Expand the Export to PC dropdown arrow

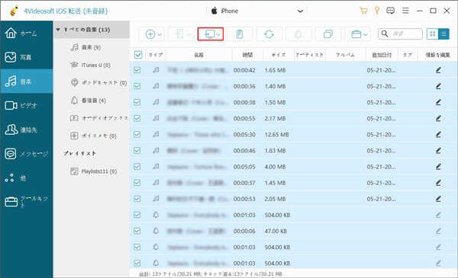(218, 34)
